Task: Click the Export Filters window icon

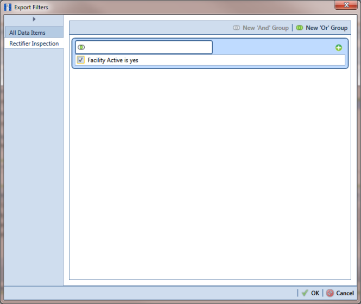Action: pyautogui.click(x=8, y=7)
